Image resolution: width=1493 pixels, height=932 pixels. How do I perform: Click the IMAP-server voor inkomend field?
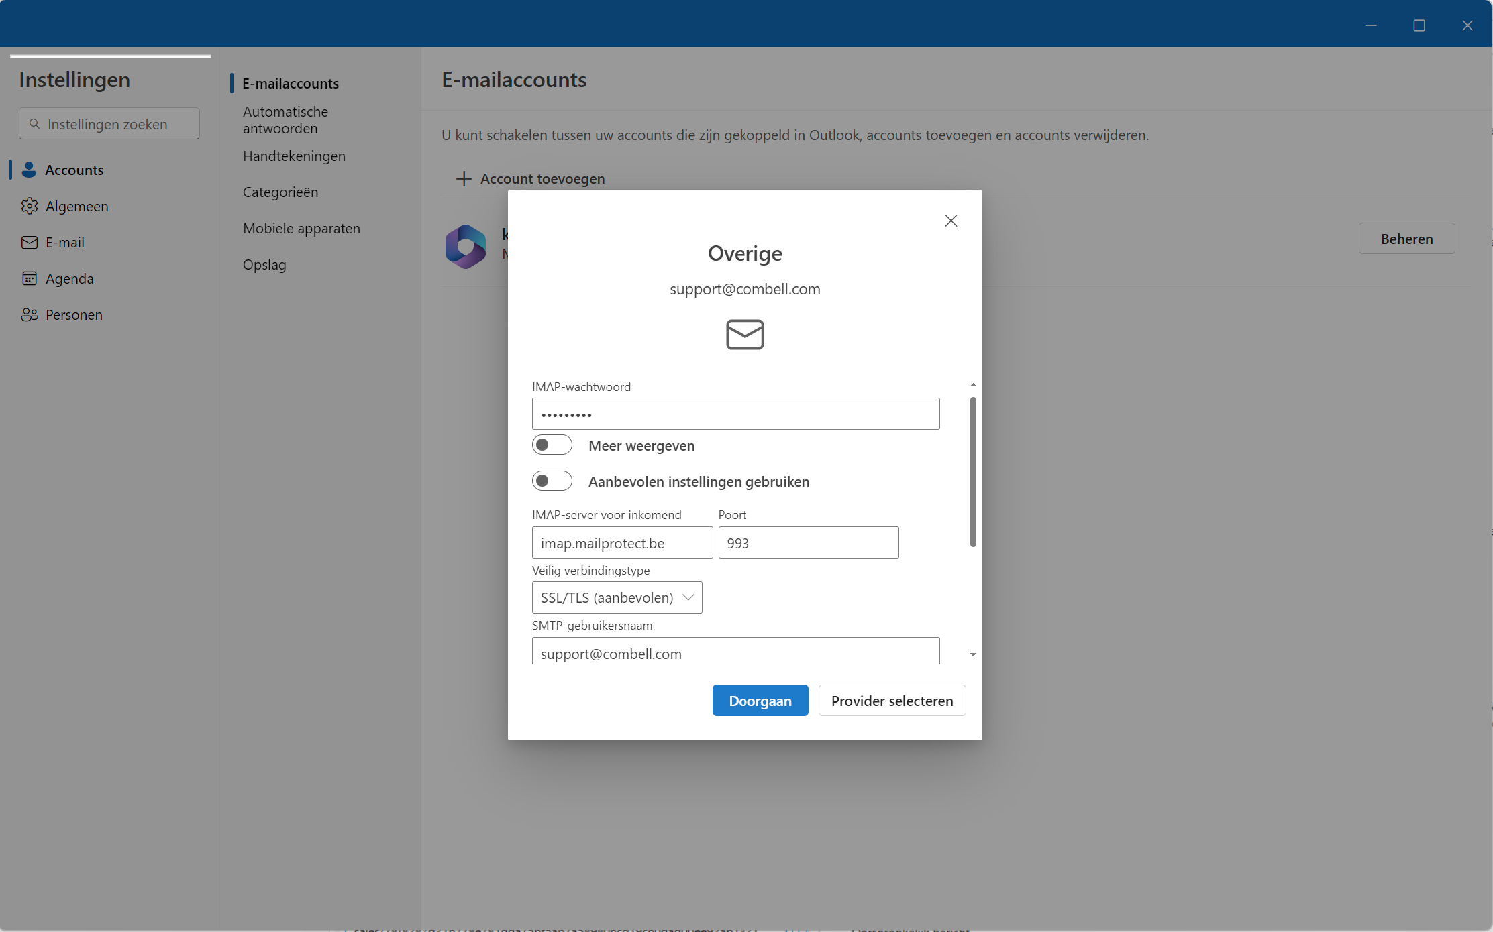[x=622, y=543]
